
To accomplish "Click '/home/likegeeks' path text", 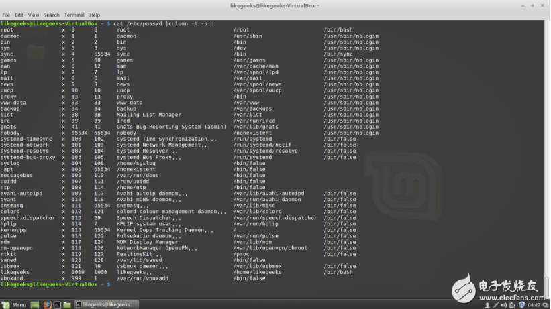I will [257, 272].
